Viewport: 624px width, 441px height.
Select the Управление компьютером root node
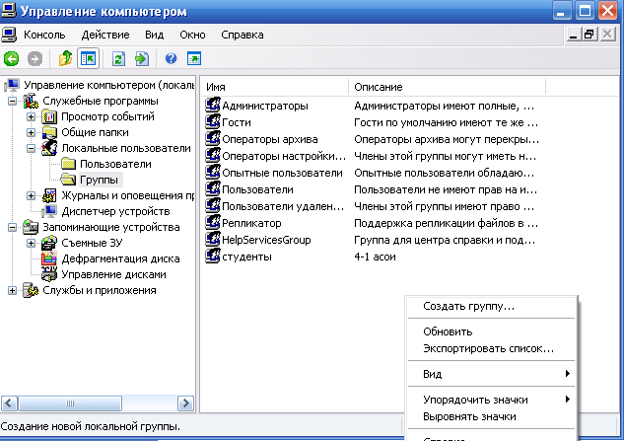(x=108, y=85)
